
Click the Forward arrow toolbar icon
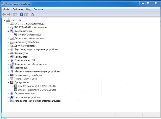pyautogui.click(x=9, y=14)
